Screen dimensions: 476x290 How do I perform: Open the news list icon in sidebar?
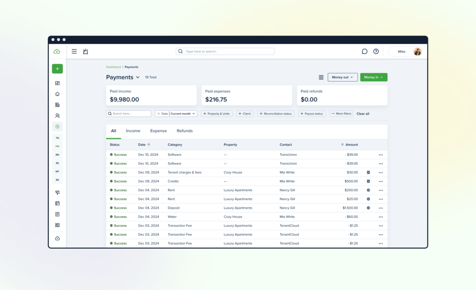pyautogui.click(x=57, y=225)
